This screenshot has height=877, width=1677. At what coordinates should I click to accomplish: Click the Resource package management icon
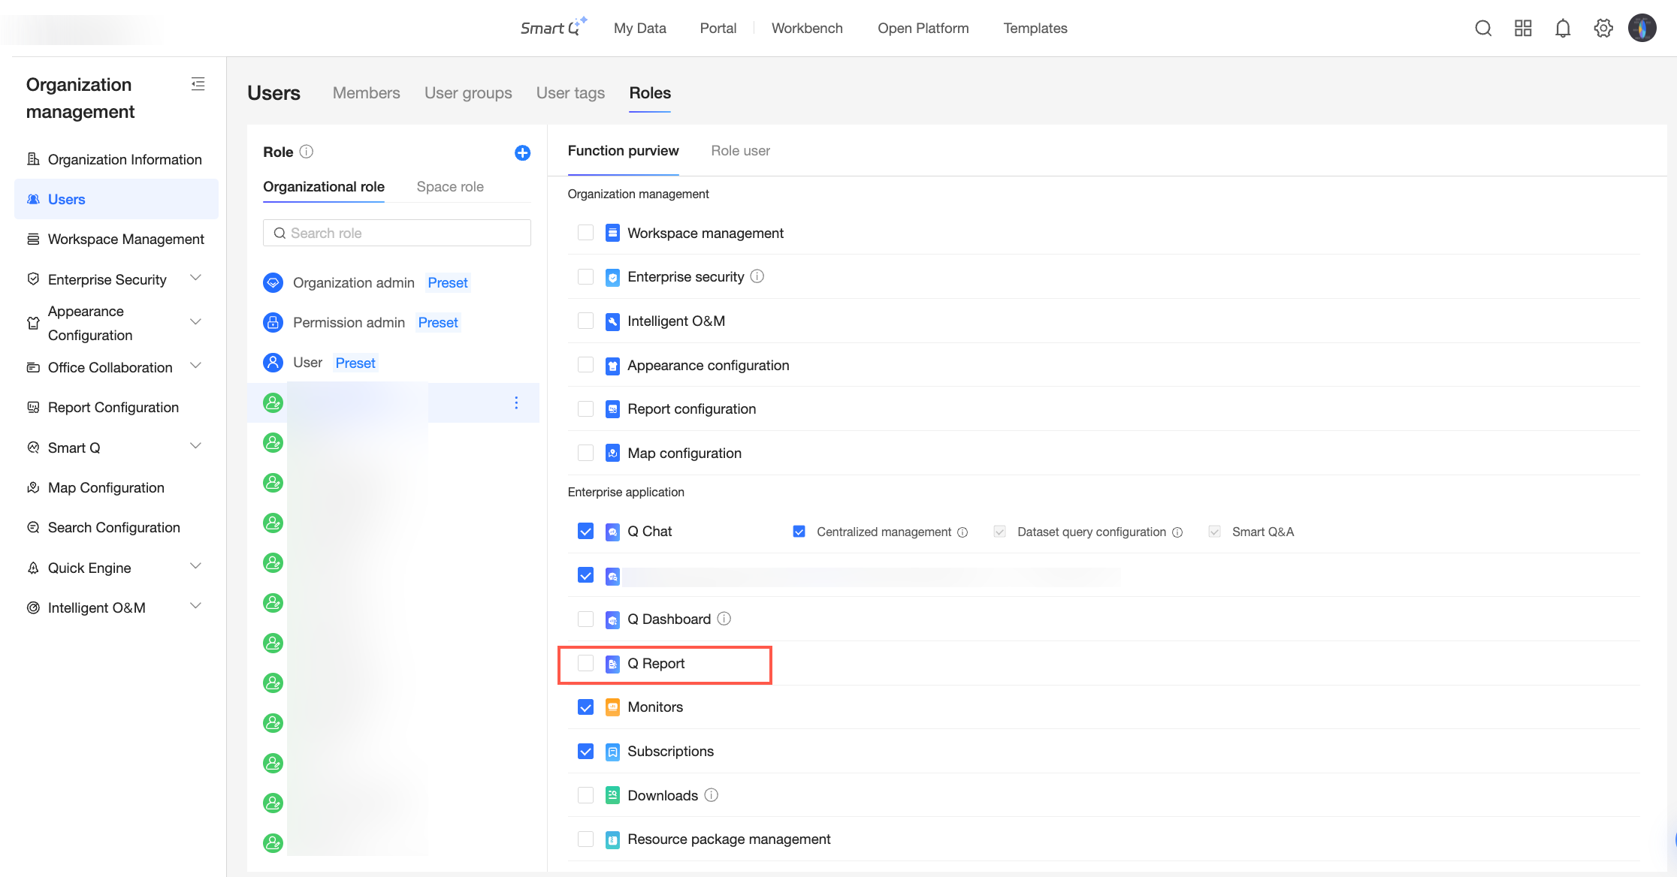pos(612,839)
